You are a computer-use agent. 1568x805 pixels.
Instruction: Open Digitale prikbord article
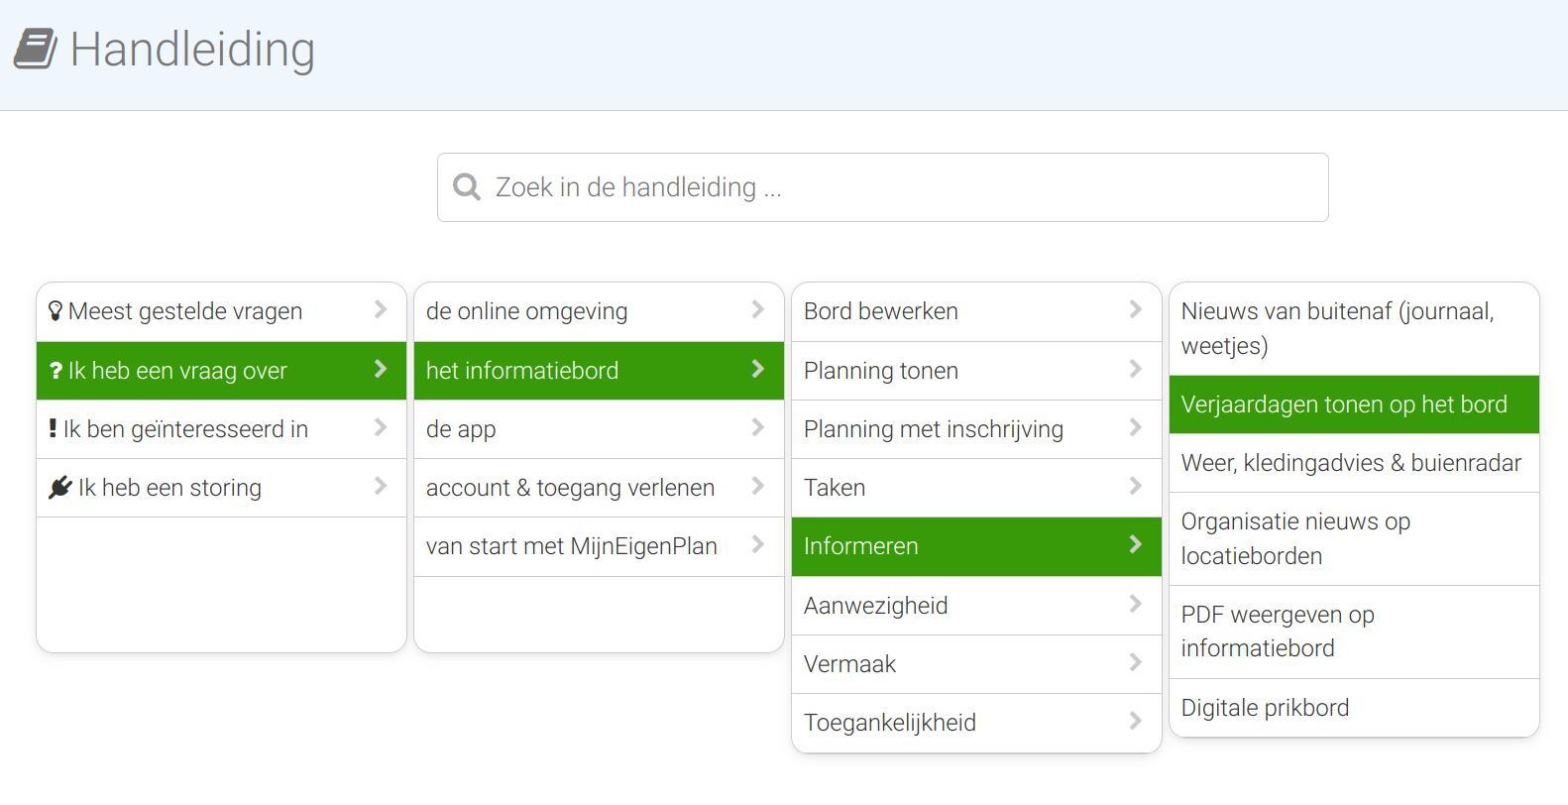[1354, 708]
